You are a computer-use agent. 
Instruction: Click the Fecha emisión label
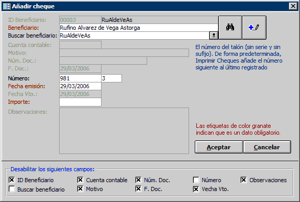click(26, 86)
